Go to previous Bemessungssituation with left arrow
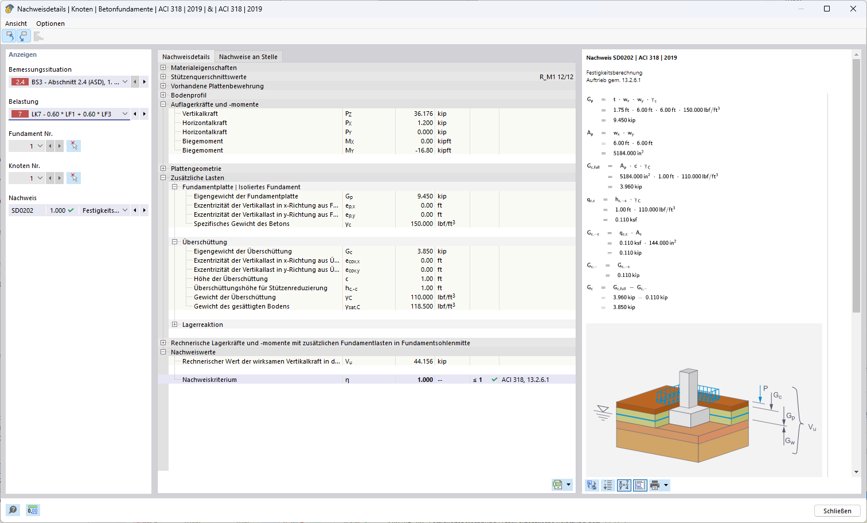The width and height of the screenshot is (867, 523). (x=135, y=82)
